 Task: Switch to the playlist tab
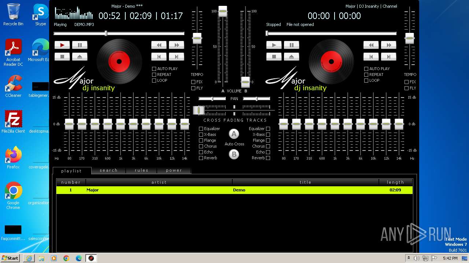click(71, 171)
